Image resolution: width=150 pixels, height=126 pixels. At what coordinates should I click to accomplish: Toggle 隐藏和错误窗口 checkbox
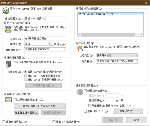pos(4,122)
